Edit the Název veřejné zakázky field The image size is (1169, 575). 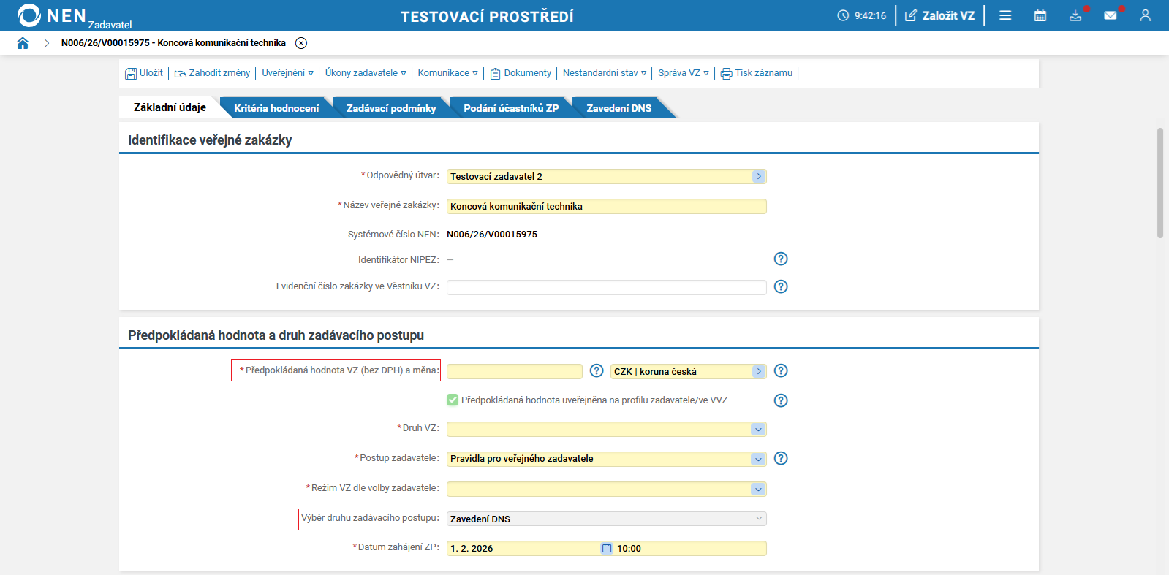[606, 206]
